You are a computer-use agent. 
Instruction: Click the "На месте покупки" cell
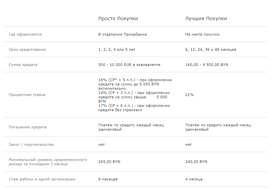[x=202, y=34]
